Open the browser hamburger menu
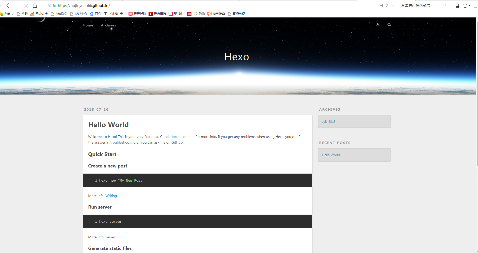The image size is (478, 253). (475, 6)
